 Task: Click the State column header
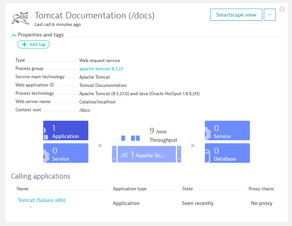pos(188,189)
